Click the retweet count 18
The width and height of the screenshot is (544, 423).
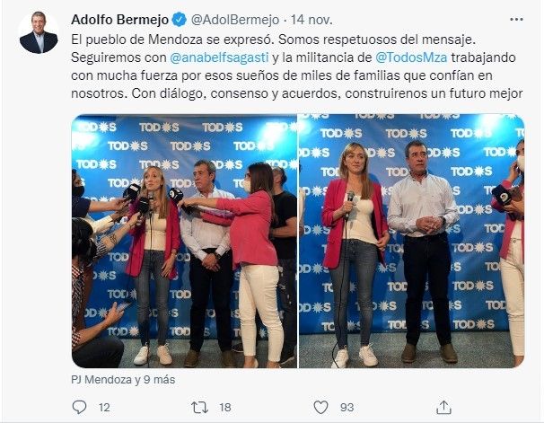[225, 408]
